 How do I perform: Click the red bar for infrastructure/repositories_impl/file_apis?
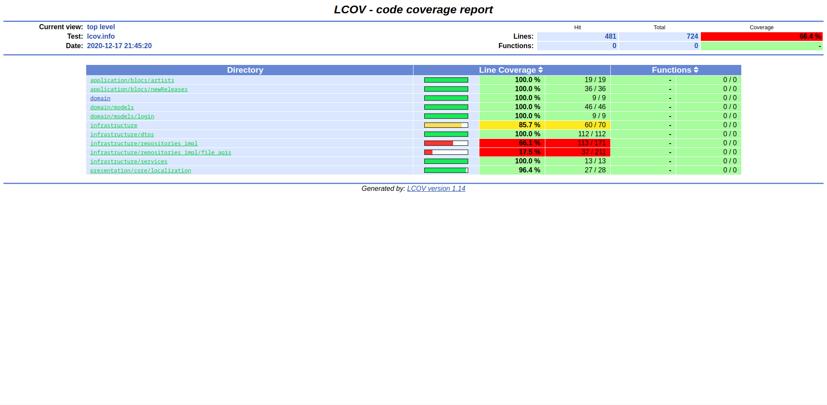446,152
